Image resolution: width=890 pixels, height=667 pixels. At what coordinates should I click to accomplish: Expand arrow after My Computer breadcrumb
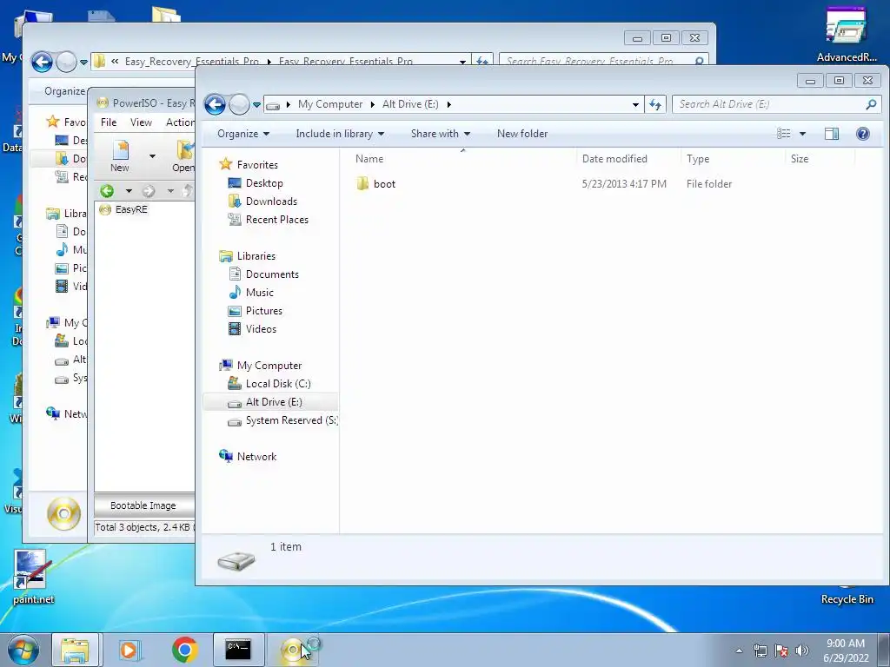(x=372, y=104)
